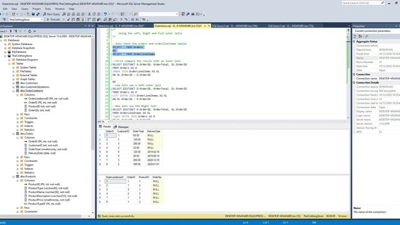Collapse the Connection Details section in Properties
This screenshot has width=400, height=225.
pyautogui.click(x=354, y=82)
